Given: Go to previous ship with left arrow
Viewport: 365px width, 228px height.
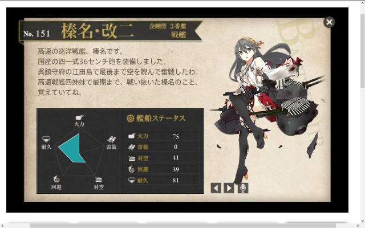Looking at the screenshot, I should coord(216,188).
